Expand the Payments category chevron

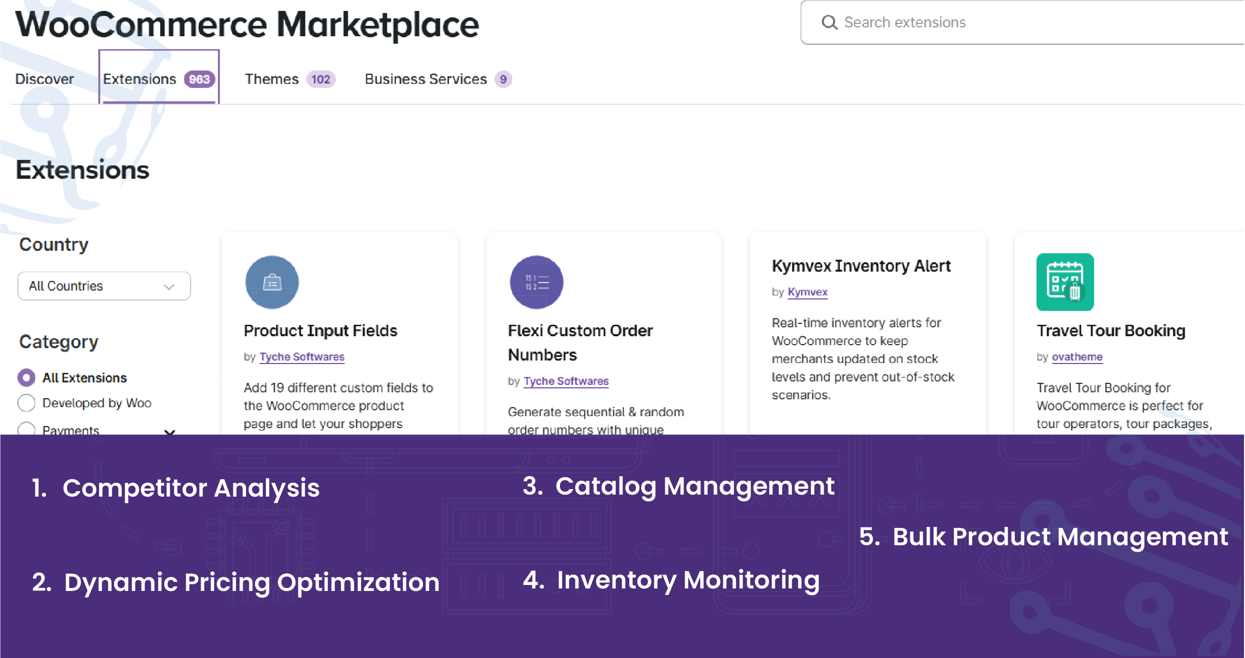tap(169, 432)
